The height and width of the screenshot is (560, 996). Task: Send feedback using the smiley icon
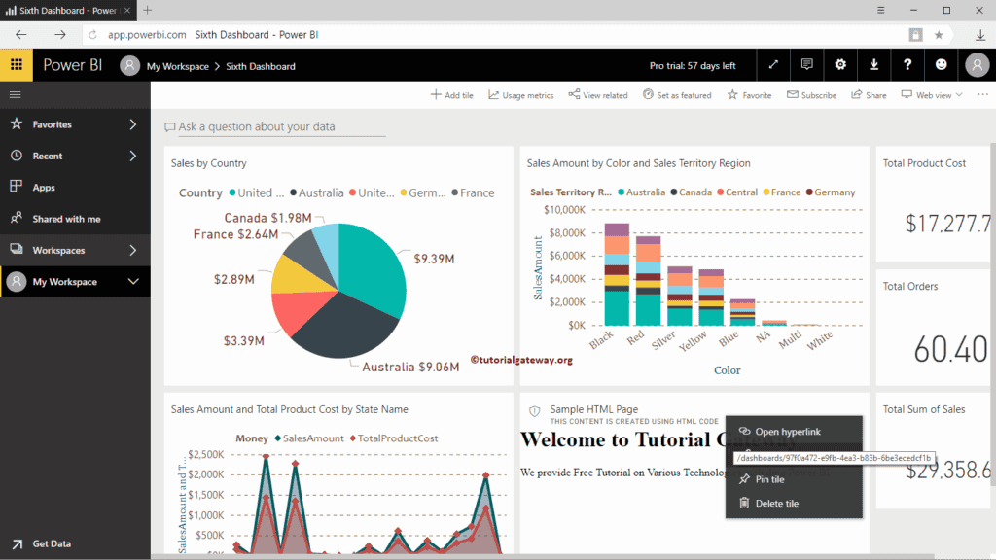coord(940,65)
